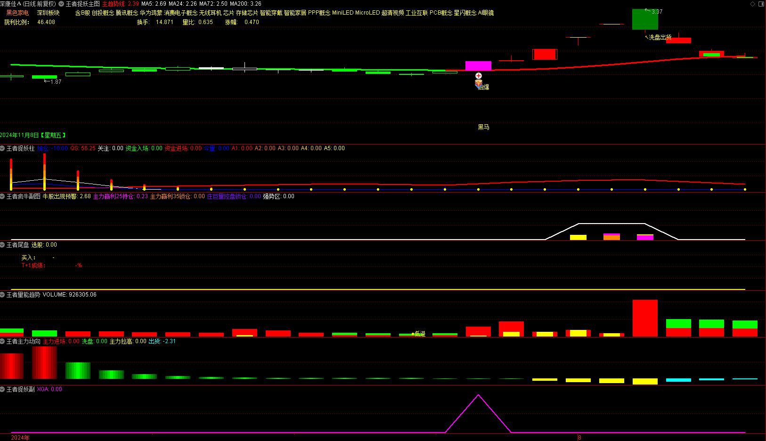Click the 深康佳A (日线 前复权) title

tap(28, 4)
